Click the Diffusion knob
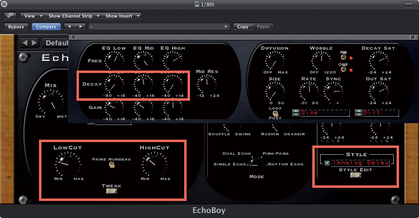 click(275, 60)
